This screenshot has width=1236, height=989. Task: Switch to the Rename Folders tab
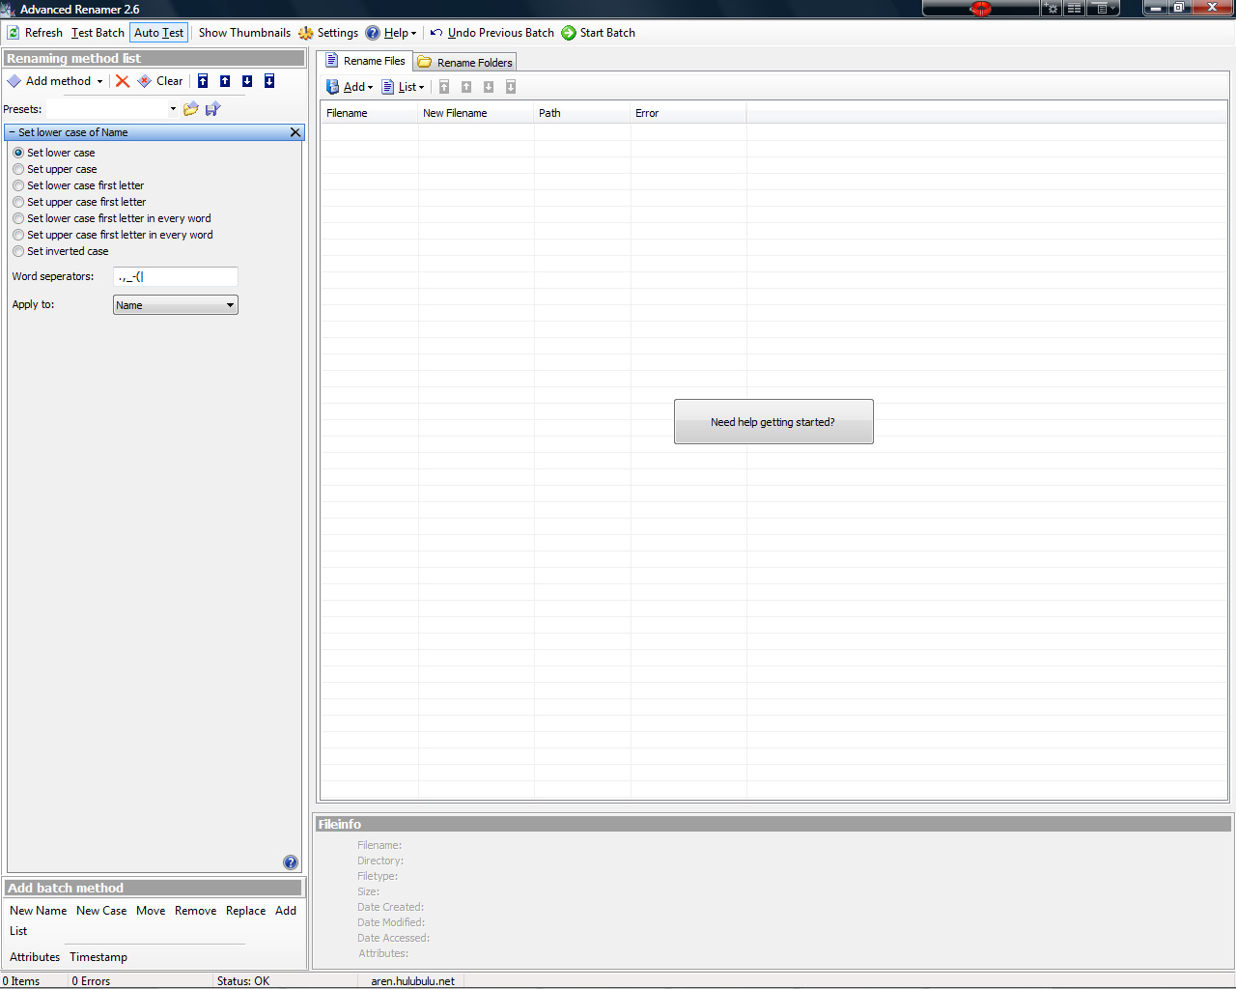point(465,63)
